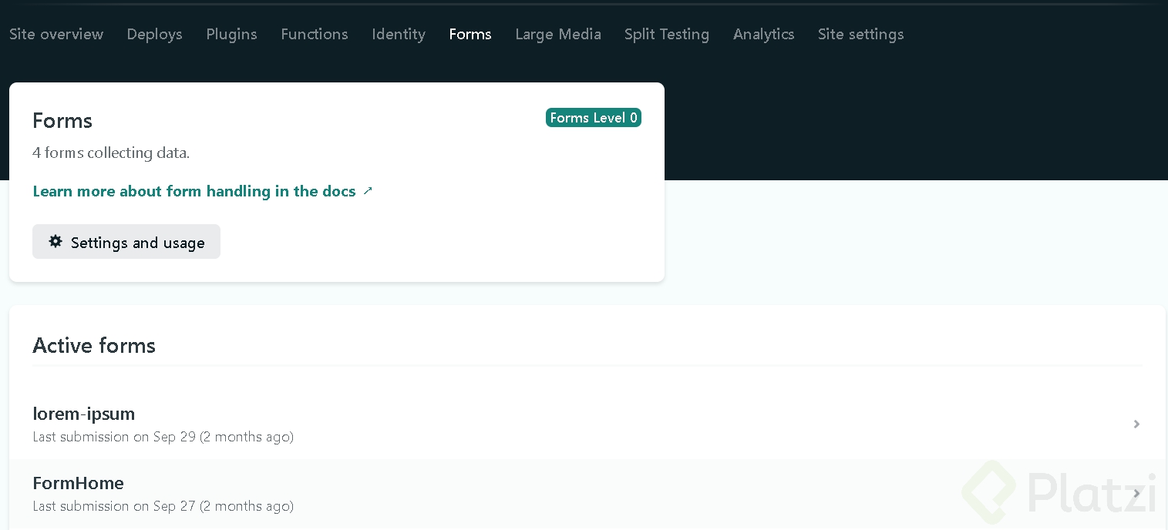Switch to Split Testing tab
The height and width of the screenshot is (530, 1168).
click(667, 34)
